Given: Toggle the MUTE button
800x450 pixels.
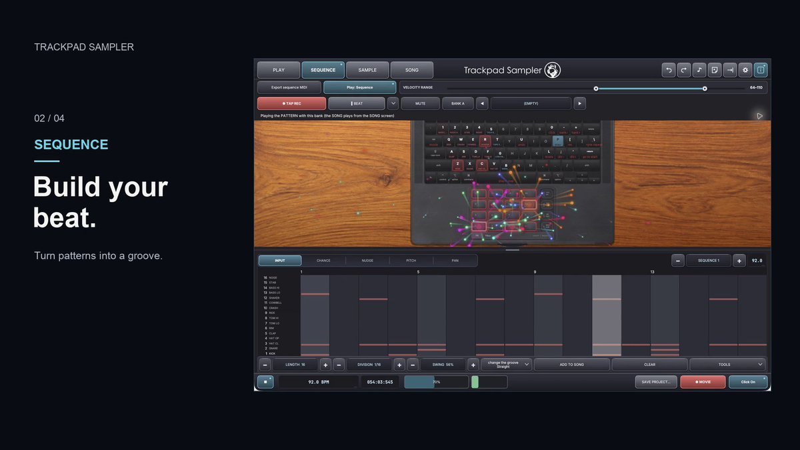Looking at the screenshot, I should 420,103.
